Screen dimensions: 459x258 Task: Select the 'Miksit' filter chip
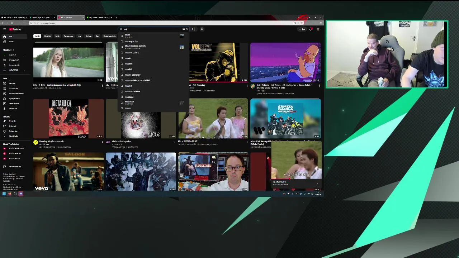[57, 36]
